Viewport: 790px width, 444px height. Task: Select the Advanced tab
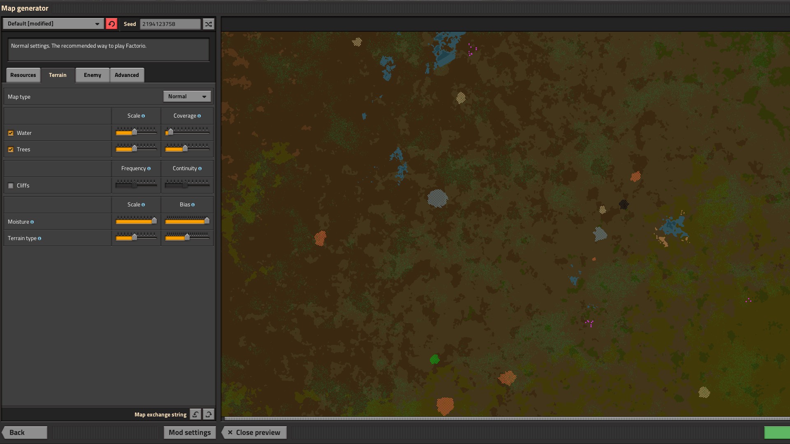(127, 75)
